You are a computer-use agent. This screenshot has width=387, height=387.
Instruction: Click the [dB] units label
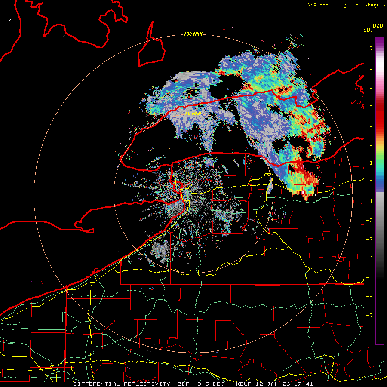367,30
